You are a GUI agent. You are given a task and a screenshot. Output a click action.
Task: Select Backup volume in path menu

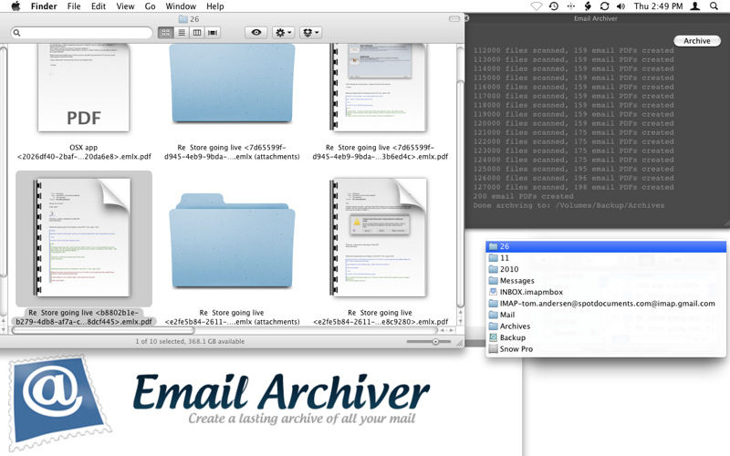(606, 337)
